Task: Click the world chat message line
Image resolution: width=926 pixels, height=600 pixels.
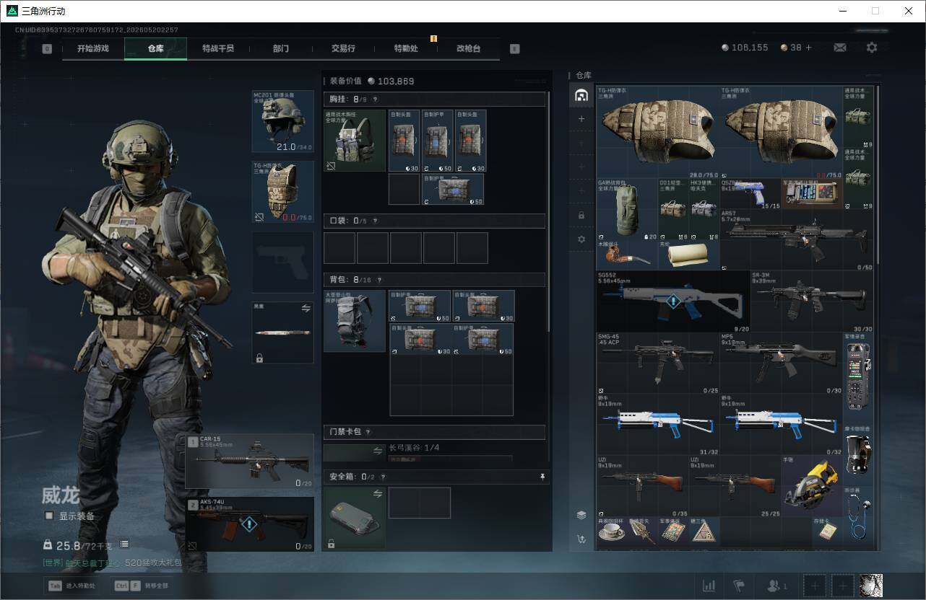Action: [x=112, y=562]
